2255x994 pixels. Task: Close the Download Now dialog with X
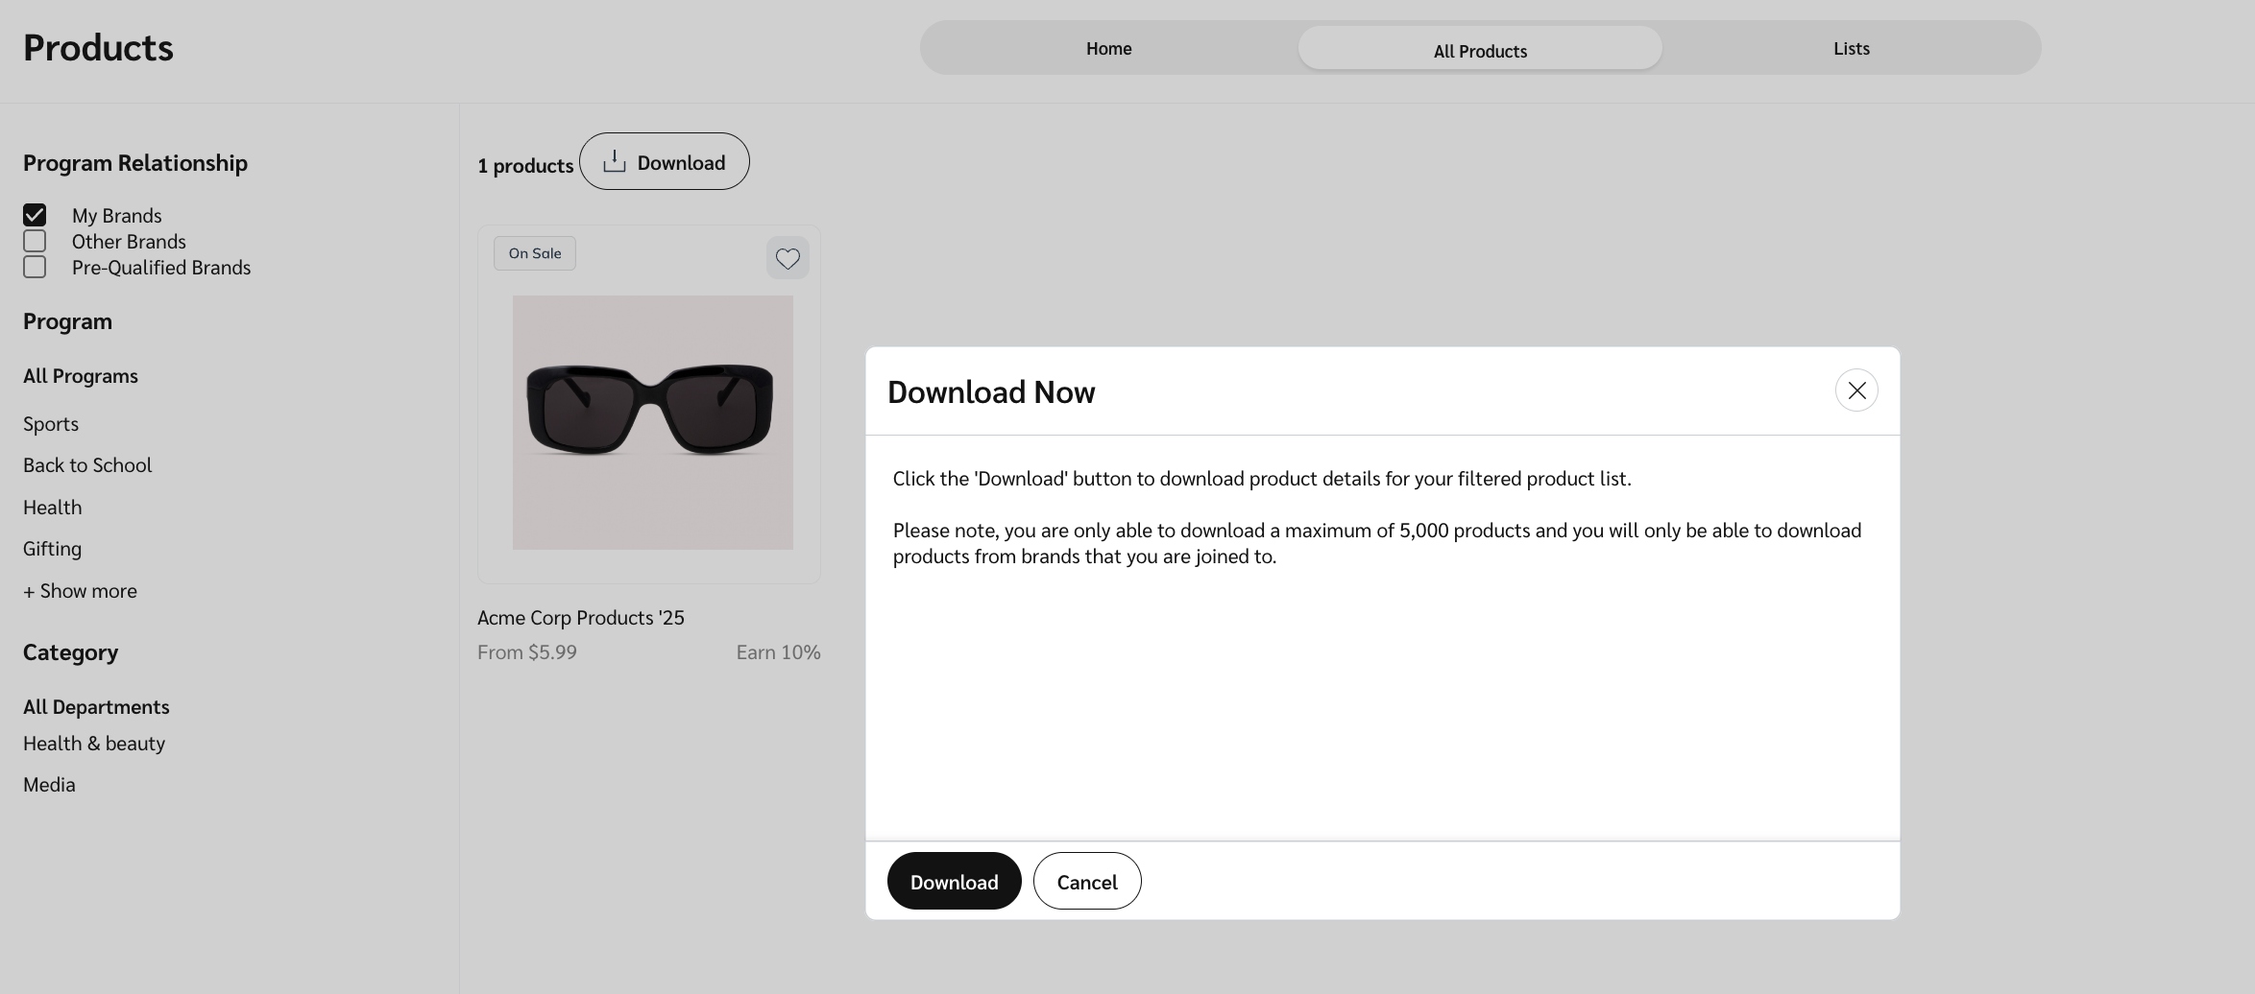click(x=1855, y=390)
